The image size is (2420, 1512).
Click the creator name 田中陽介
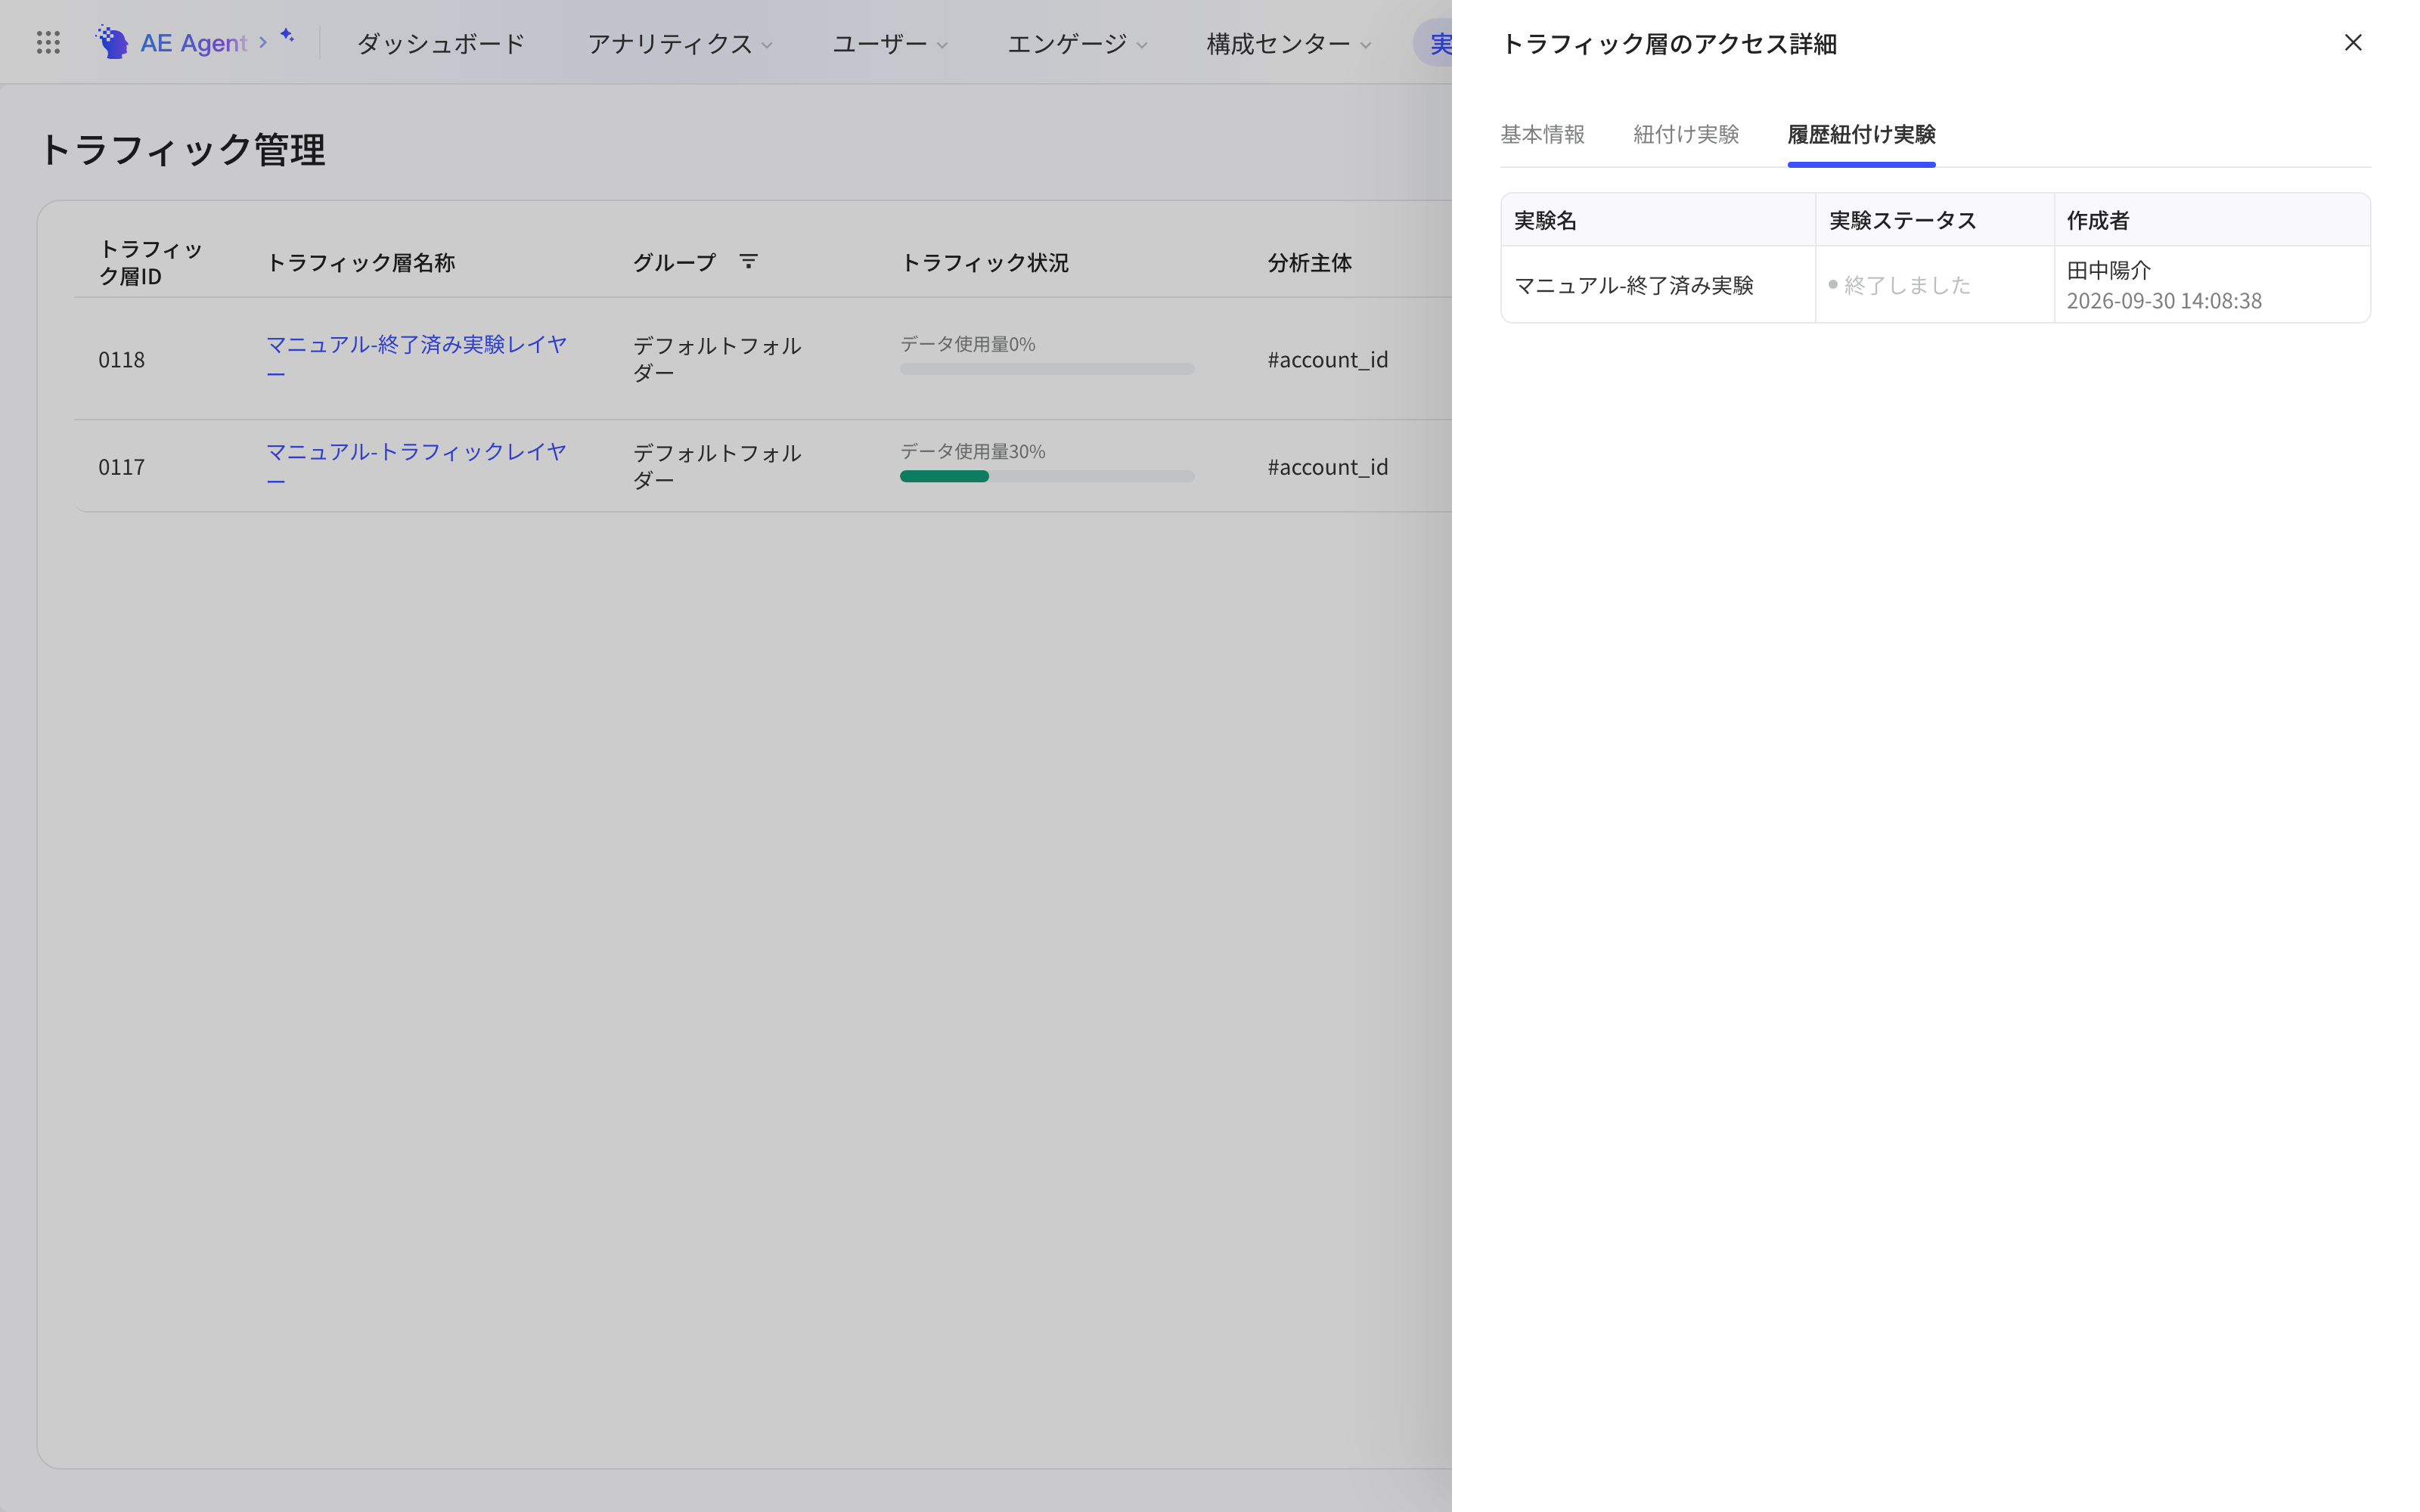(2108, 270)
